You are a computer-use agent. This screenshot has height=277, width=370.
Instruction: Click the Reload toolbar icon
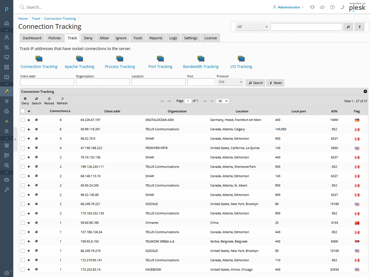pyautogui.click(x=49, y=98)
